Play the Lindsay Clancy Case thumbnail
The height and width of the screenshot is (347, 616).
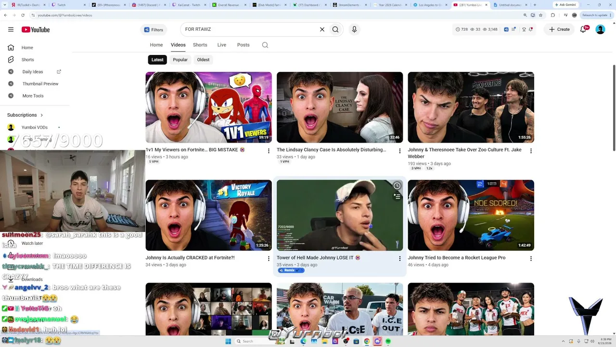tap(340, 107)
